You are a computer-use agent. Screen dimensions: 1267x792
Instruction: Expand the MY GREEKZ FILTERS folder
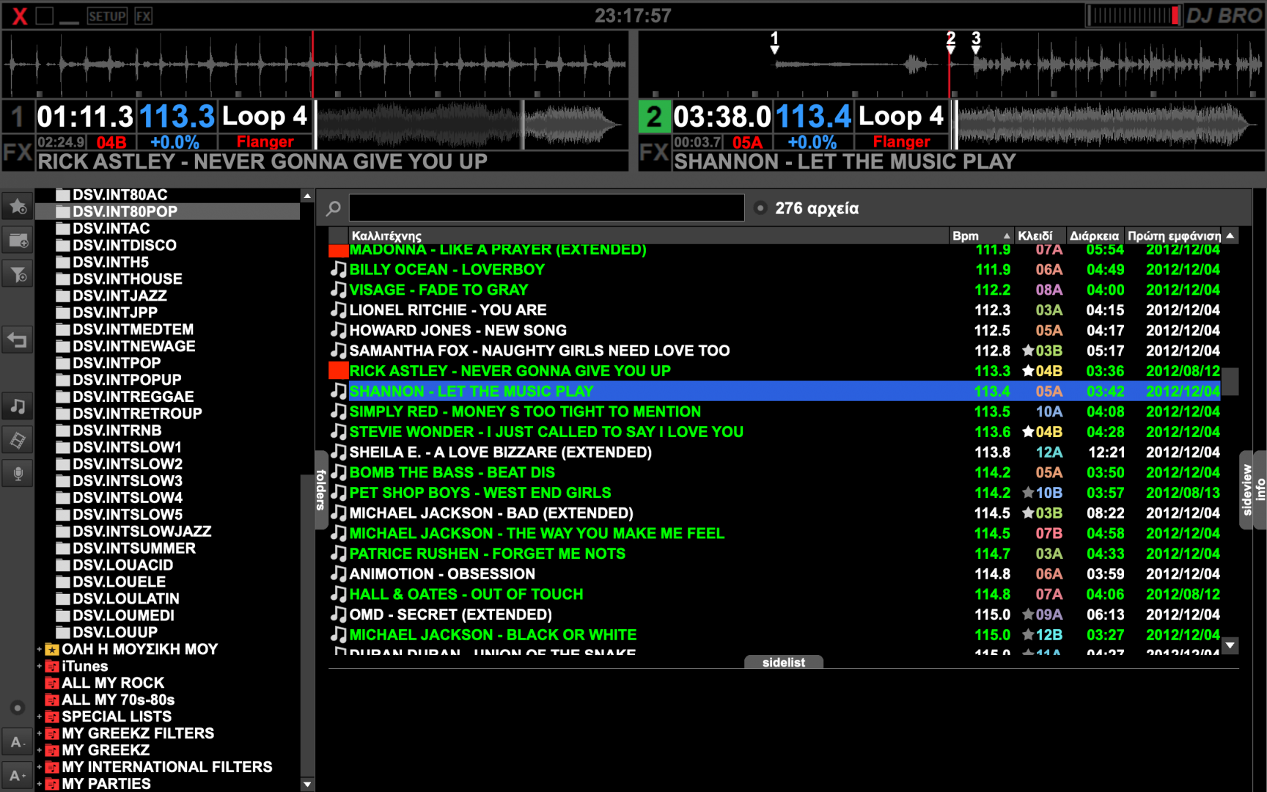tap(40, 734)
